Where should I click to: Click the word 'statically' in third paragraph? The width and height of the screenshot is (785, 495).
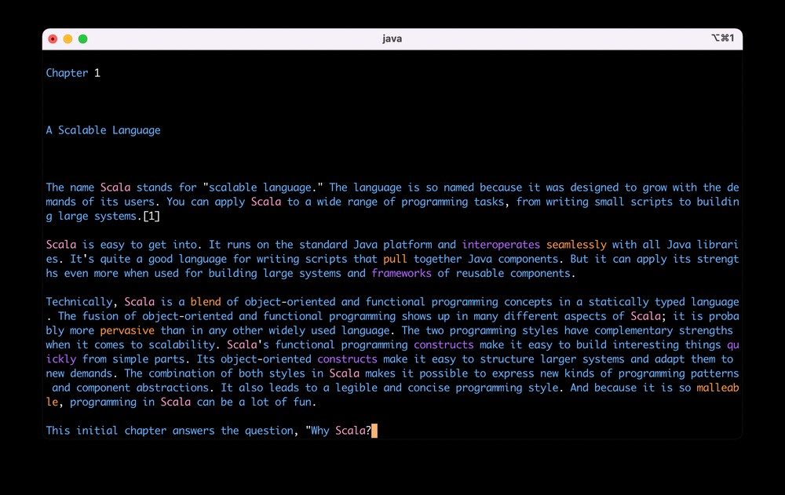tap(619, 302)
